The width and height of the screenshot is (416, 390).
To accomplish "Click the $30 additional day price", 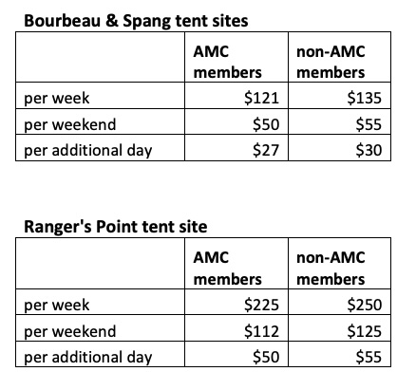I will point(369,150).
